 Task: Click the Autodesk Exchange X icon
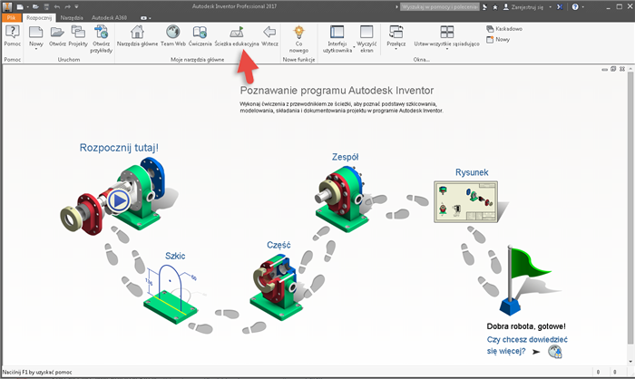pyautogui.click(x=560, y=7)
